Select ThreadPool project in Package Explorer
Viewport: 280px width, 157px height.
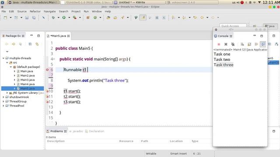17,106
